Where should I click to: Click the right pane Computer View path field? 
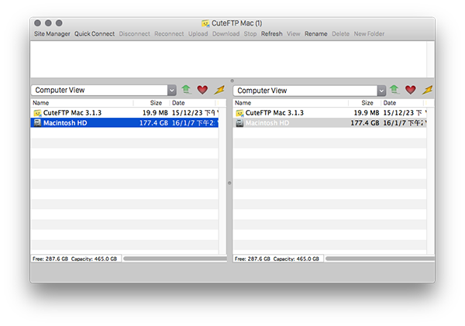pos(305,91)
